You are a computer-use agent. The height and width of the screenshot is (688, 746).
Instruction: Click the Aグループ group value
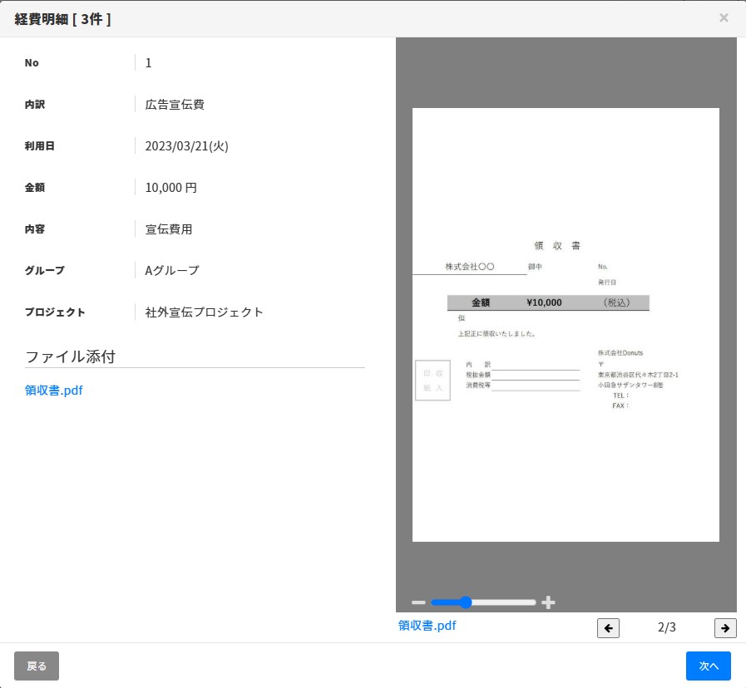tap(171, 270)
